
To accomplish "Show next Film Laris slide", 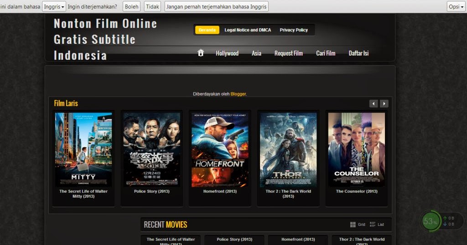I will pyautogui.click(x=384, y=103).
